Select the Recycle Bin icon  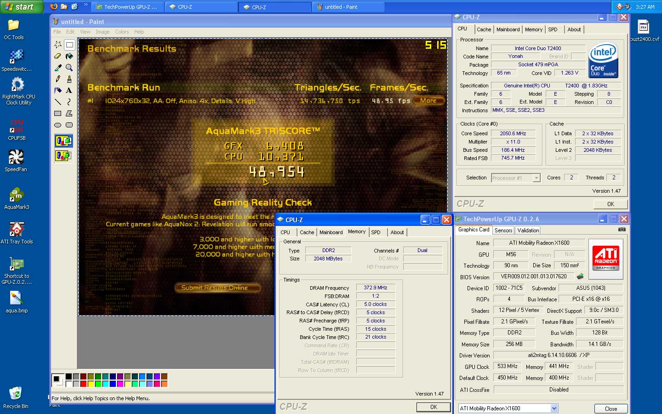click(16, 397)
